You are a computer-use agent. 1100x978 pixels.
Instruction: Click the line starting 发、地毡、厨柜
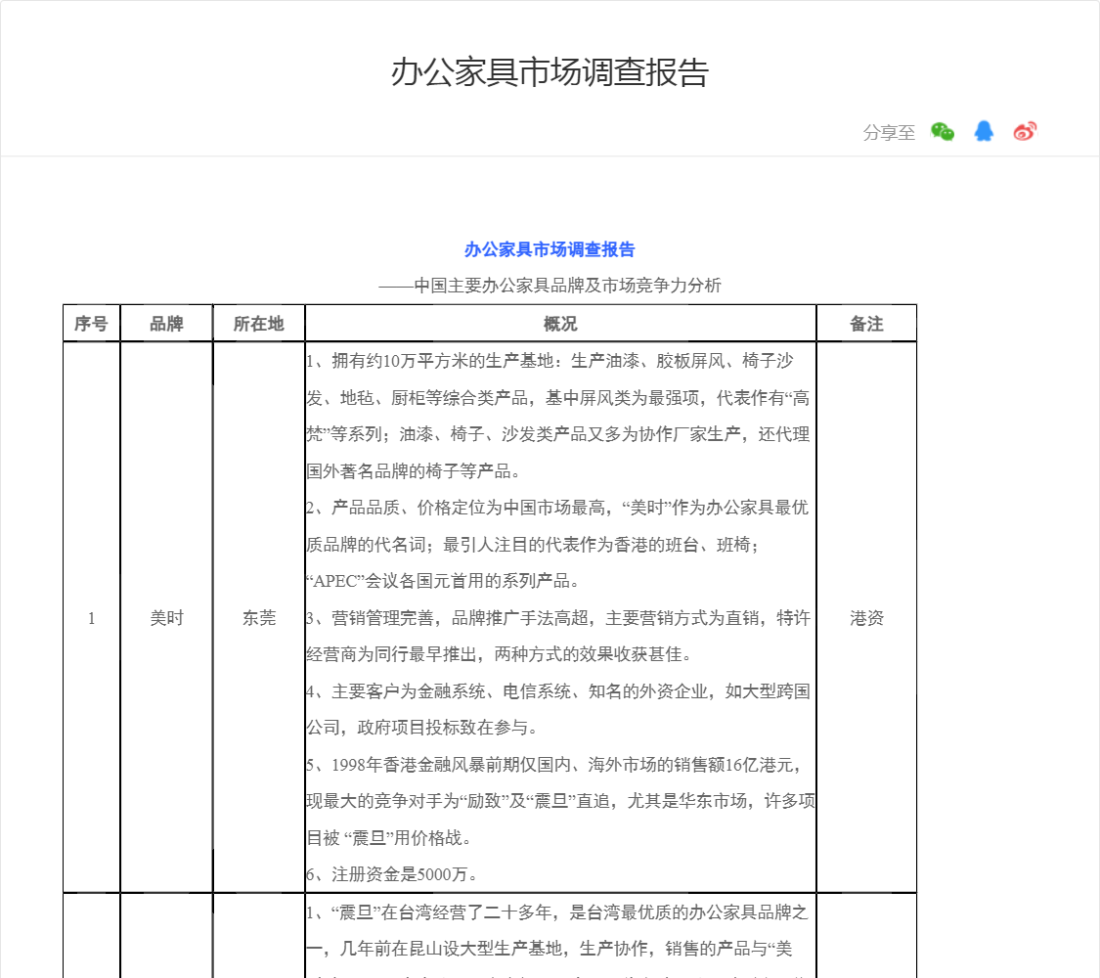[558, 398]
